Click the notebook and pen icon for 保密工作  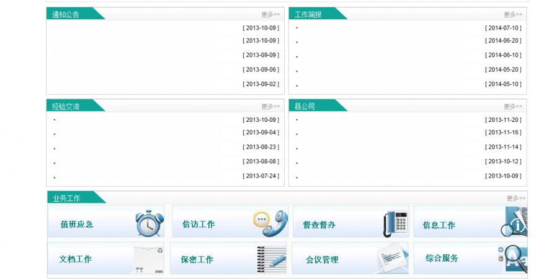pyautogui.click(x=271, y=259)
